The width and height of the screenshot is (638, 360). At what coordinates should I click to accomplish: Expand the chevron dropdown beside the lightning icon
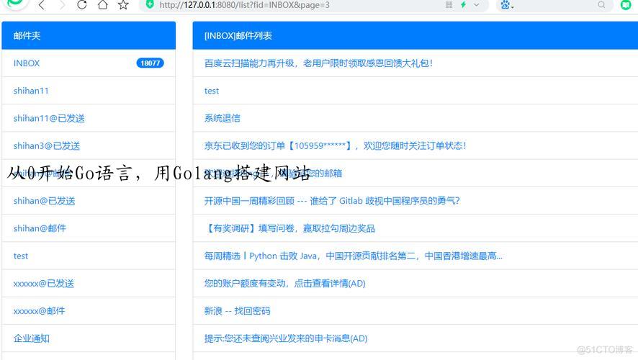(x=477, y=5)
